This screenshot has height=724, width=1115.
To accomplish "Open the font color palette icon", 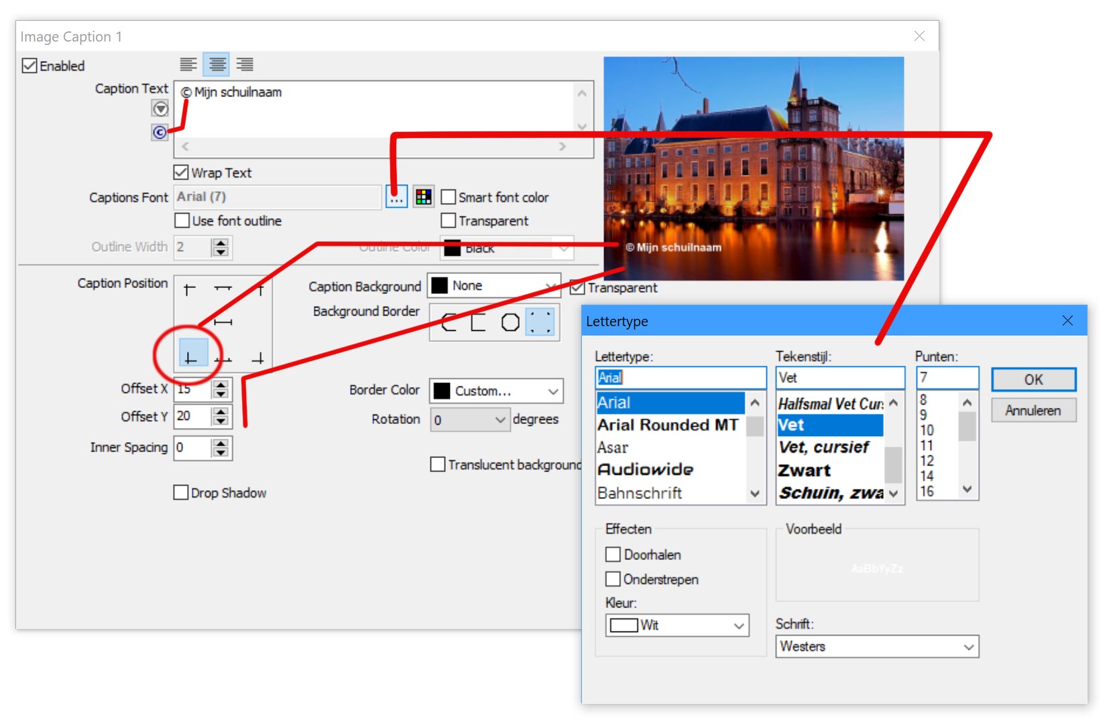I will [424, 197].
